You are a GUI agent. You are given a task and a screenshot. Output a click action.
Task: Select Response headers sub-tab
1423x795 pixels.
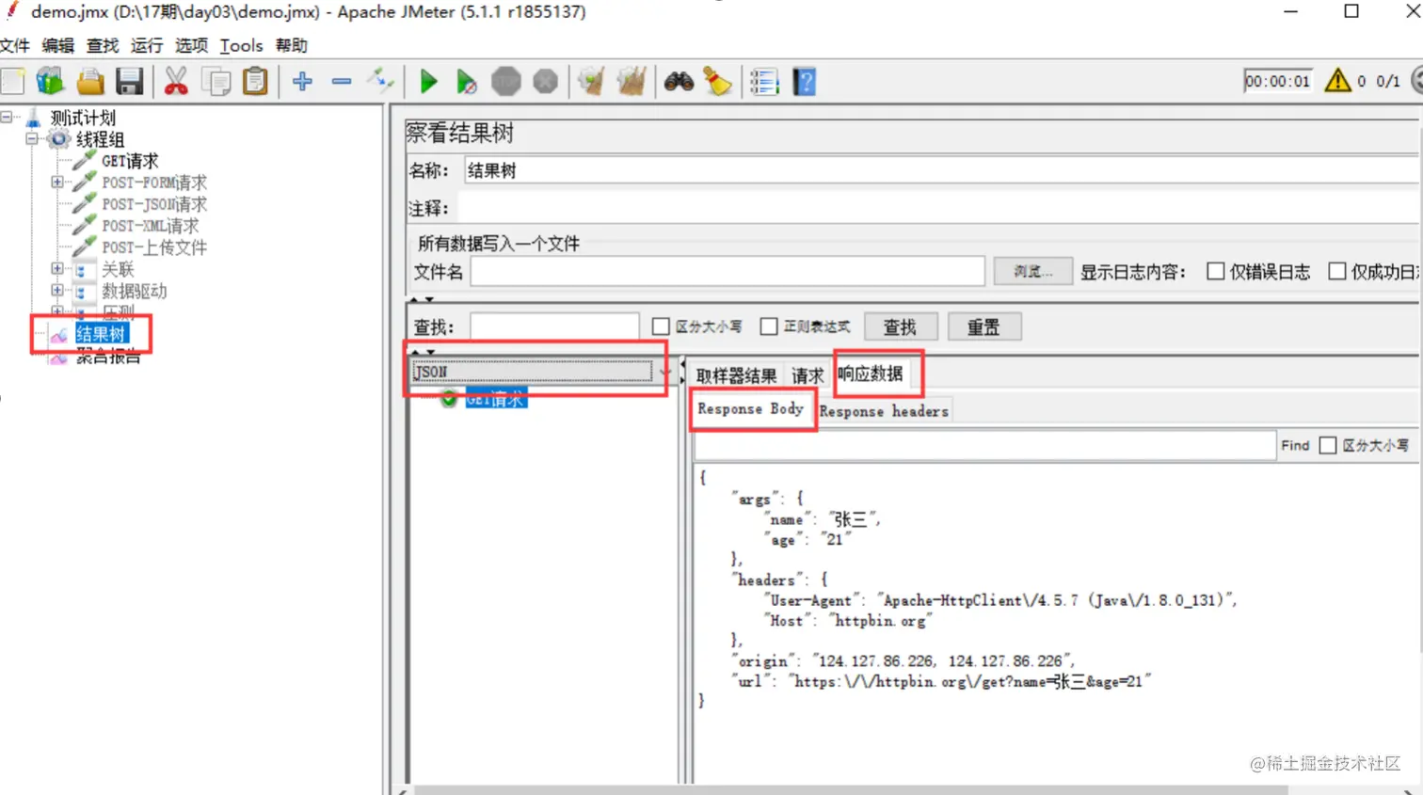[884, 411]
